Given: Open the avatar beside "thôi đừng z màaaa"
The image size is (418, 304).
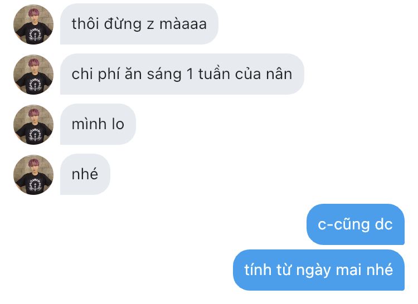Looking at the screenshot, I should point(33,24).
